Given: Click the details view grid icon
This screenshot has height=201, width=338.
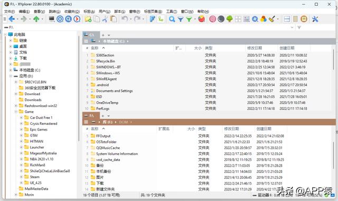Looking at the screenshot, I should coord(247,19).
